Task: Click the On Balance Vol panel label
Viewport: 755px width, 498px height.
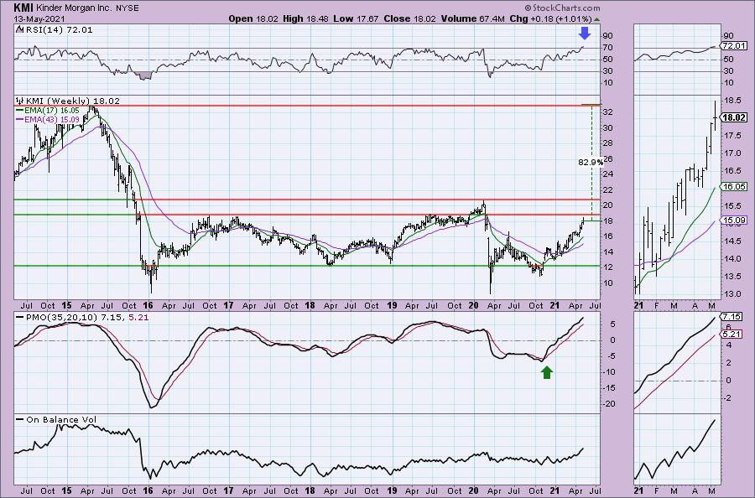Action: [61, 419]
